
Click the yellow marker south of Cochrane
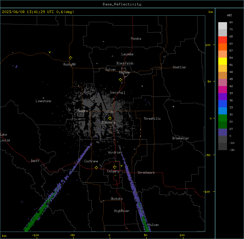click(96, 167)
